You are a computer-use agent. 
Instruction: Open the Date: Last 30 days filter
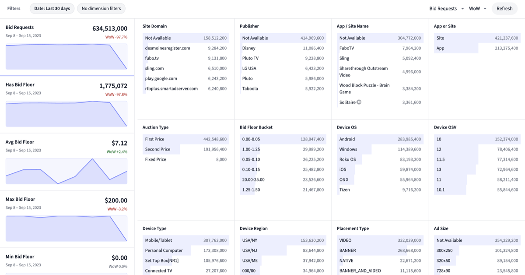[52, 8]
